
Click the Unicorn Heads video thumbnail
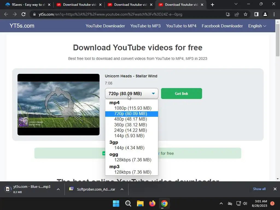coord(59,104)
